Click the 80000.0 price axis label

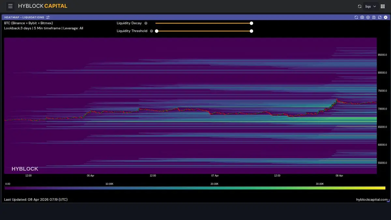pyautogui.click(x=382, y=73)
